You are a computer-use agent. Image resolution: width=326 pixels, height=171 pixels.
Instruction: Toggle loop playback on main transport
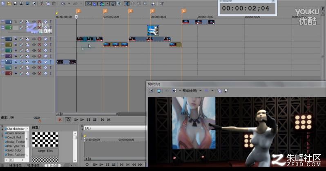click(68, 120)
